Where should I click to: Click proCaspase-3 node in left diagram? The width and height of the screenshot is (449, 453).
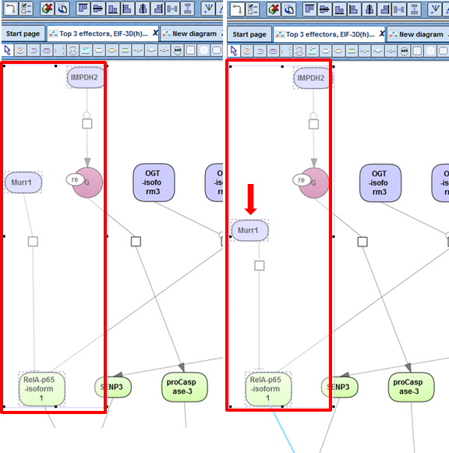pyautogui.click(x=184, y=387)
